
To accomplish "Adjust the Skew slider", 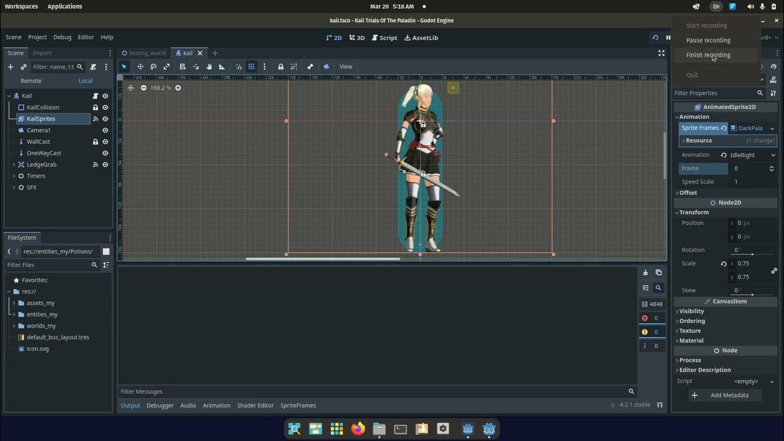I will [753, 295].
